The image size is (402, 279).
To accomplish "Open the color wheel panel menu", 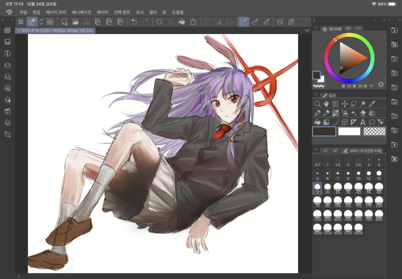I will click(316, 28).
